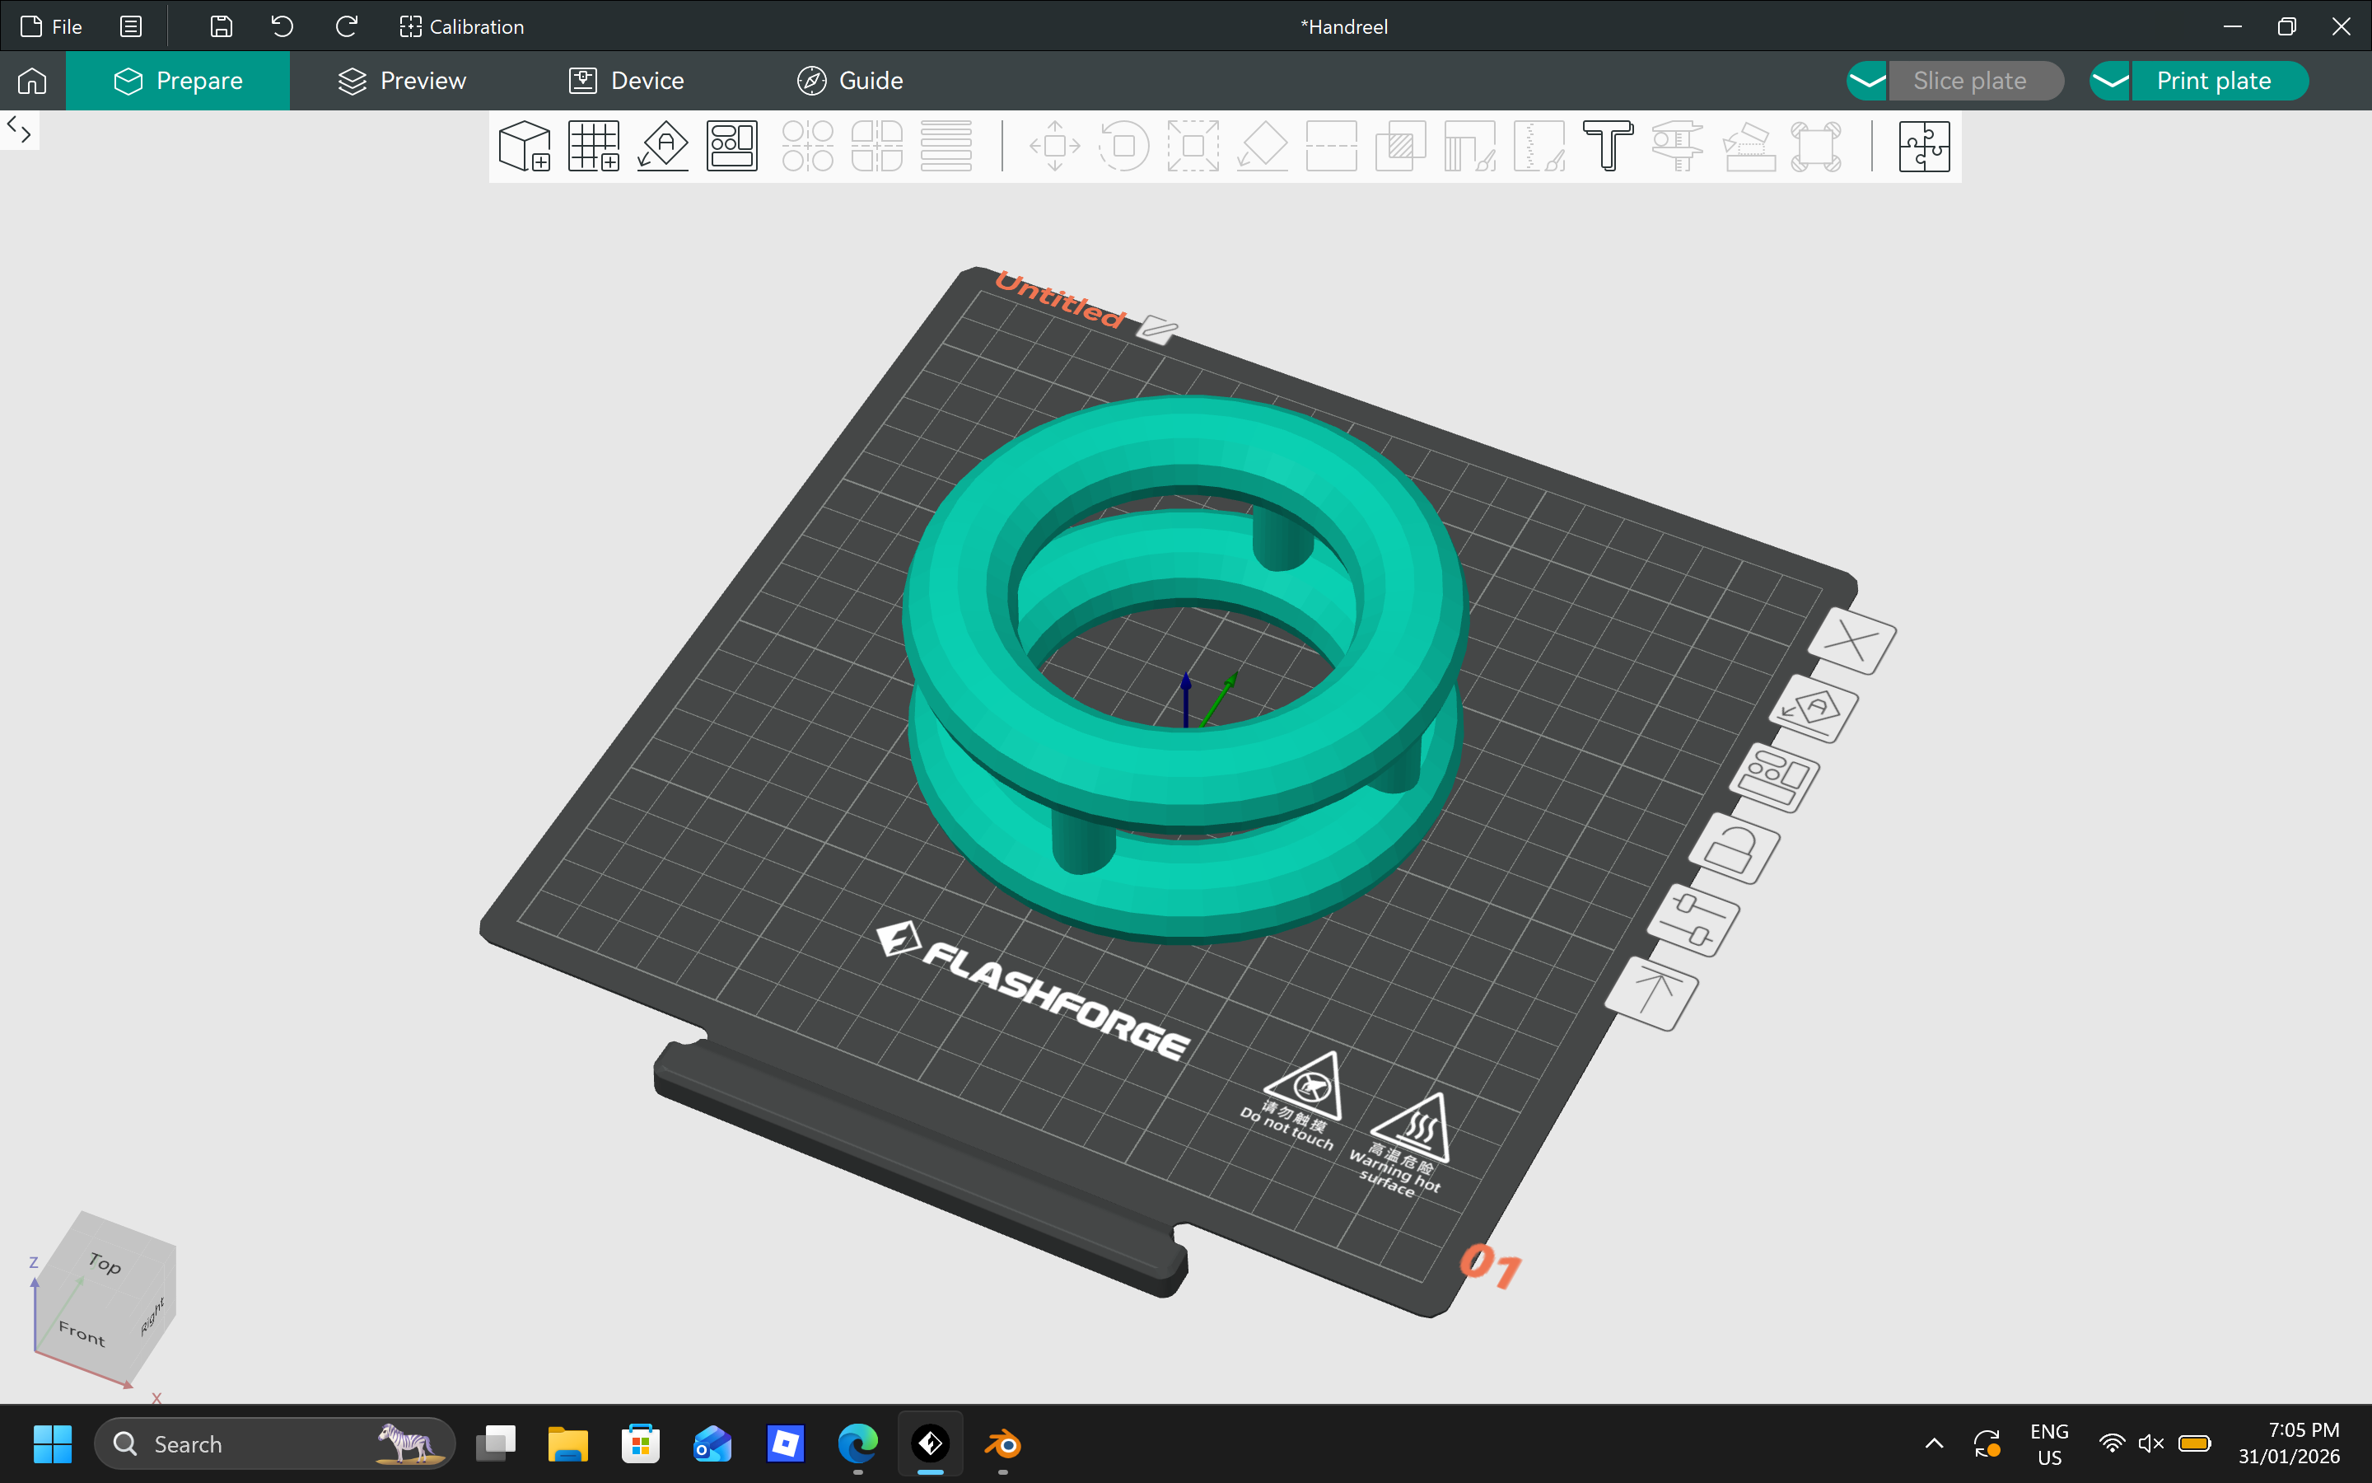The height and width of the screenshot is (1483, 2372).
Task: Click the Add plate grid icon
Action: [594, 146]
